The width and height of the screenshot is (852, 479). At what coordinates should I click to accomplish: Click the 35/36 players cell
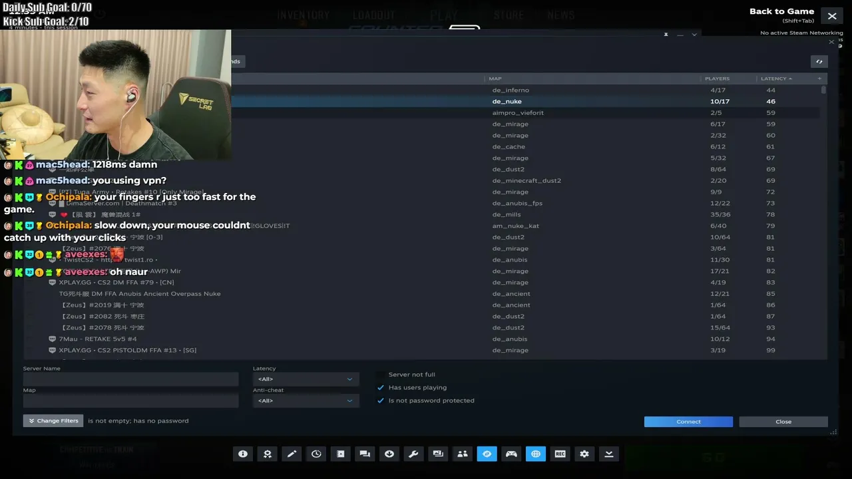720,214
